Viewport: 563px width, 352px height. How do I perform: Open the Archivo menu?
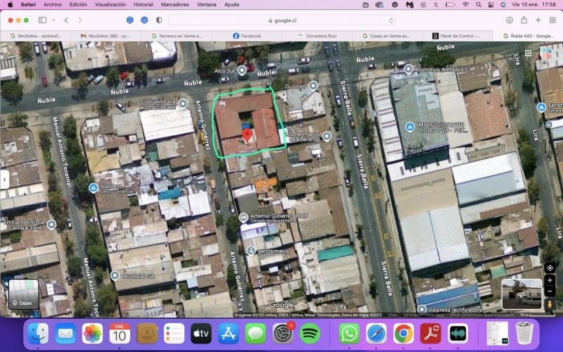52,5
